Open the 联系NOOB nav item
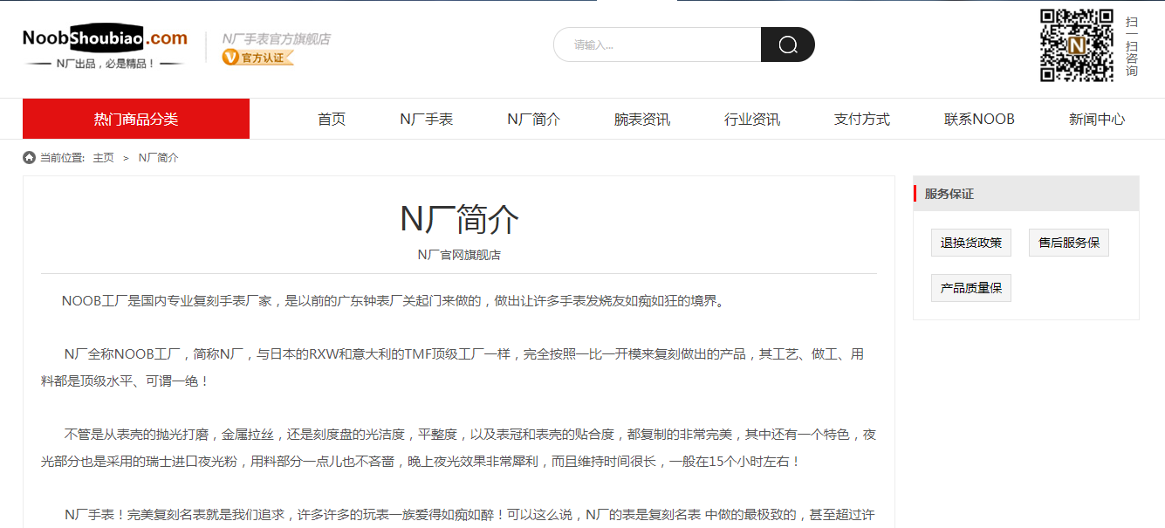This screenshot has width=1165, height=528. [979, 120]
